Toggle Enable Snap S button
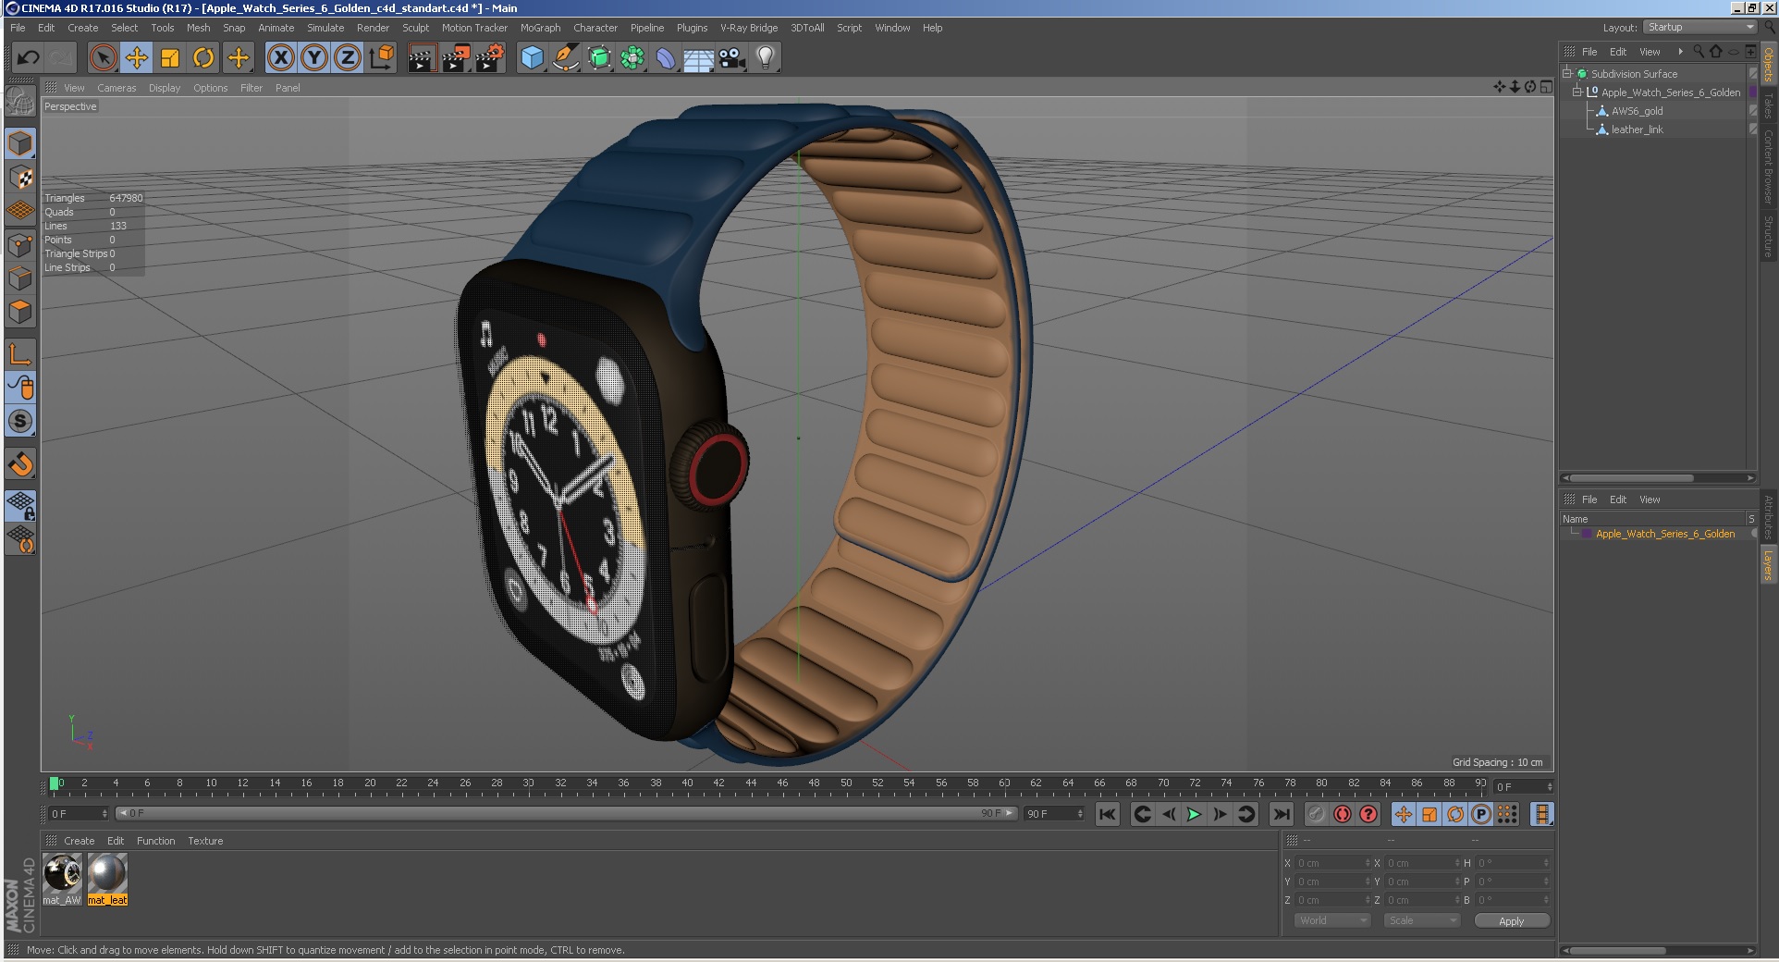Screen dimensions: 1779x962 [20, 421]
